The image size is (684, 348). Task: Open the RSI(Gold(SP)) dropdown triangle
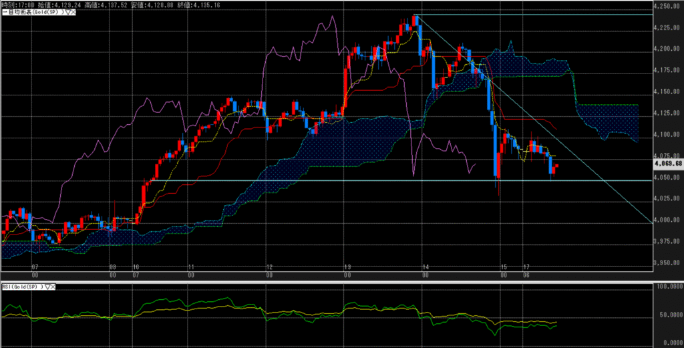[x=47, y=287]
